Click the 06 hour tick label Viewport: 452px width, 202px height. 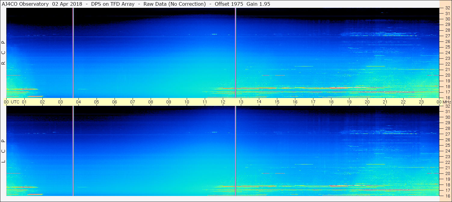115,102
